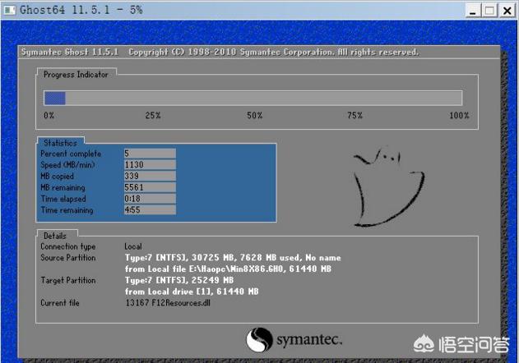Click the Speed (MB/min) label
Viewport: 519px width, 363px height.
tap(67, 165)
